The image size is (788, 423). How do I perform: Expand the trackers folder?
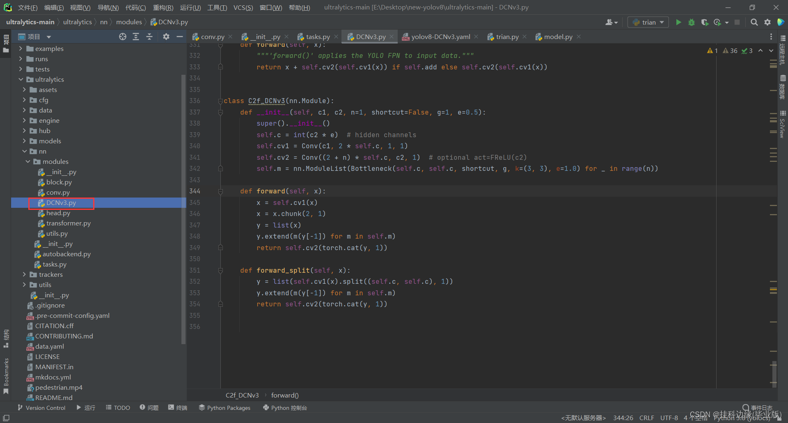pos(24,274)
